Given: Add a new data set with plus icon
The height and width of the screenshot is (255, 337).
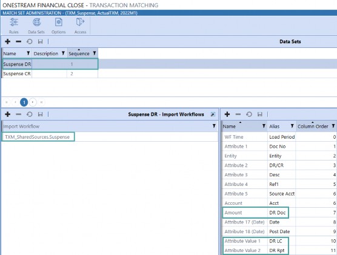Looking at the screenshot, I should click(x=8, y=41).
